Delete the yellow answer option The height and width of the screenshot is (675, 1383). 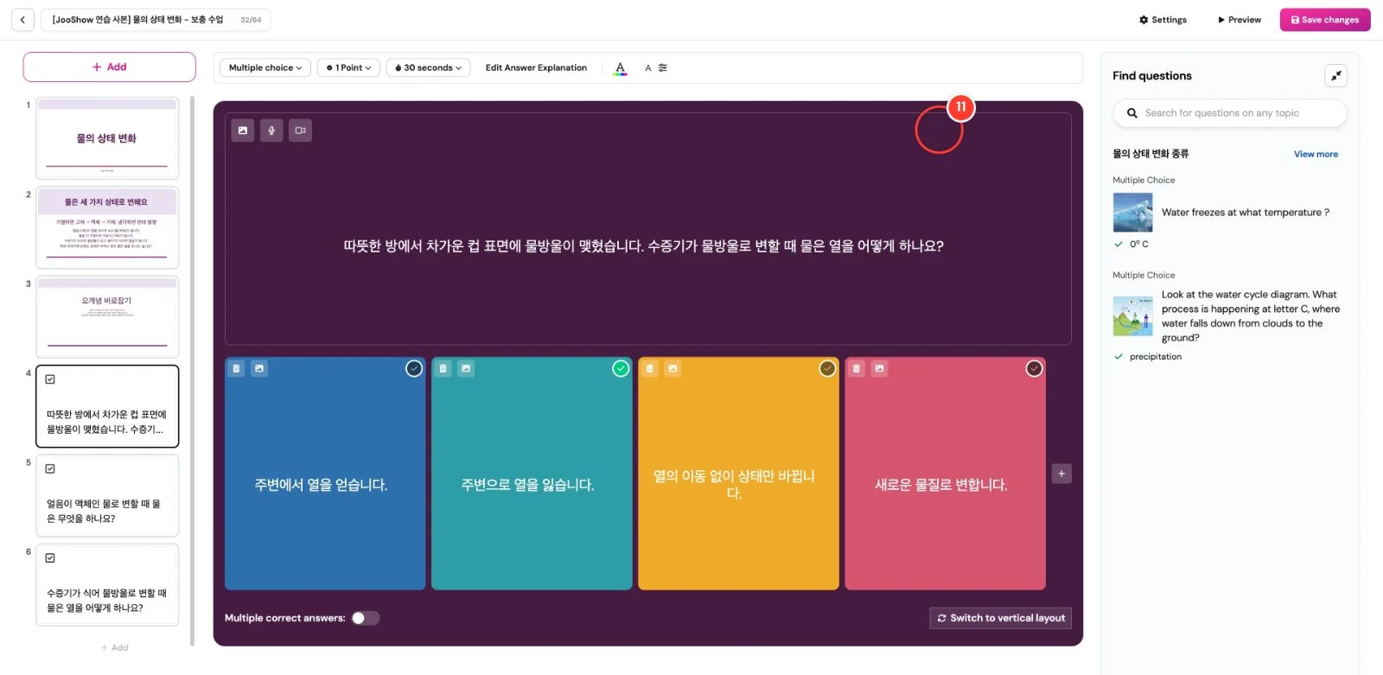point(649,369)
